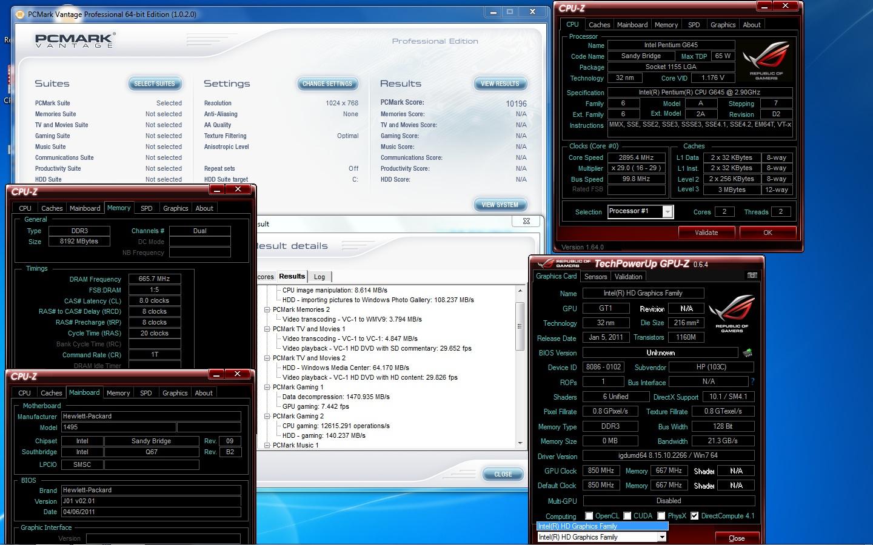
Task: Switch to Caches tab in top-right CPU-Z
Action: 599,25
